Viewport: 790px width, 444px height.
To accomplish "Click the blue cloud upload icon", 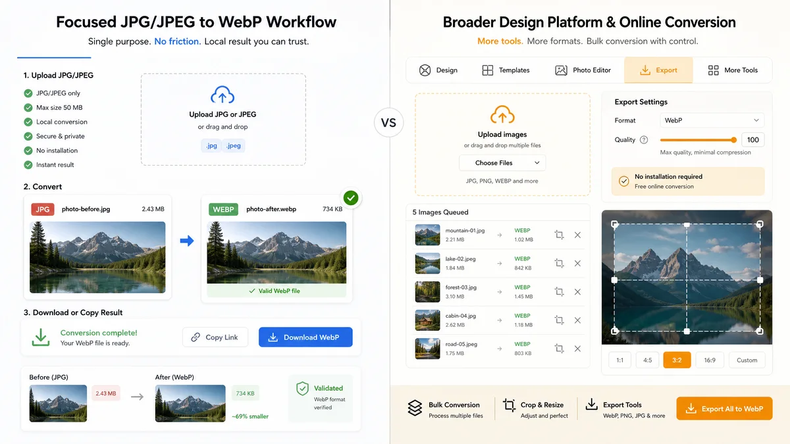I will (223, 95).
